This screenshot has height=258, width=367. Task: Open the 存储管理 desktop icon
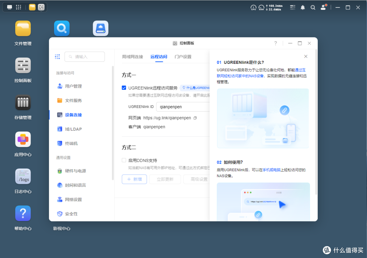coord(23,103)
